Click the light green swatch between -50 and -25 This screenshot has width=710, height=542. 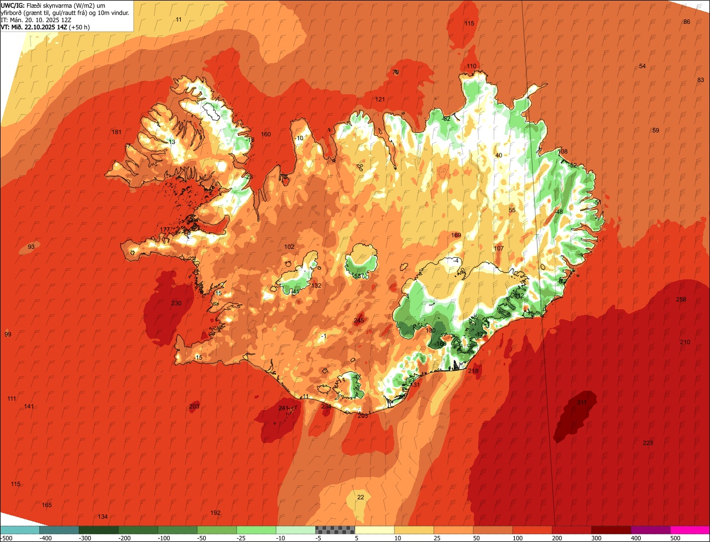[x=216, y=530]
